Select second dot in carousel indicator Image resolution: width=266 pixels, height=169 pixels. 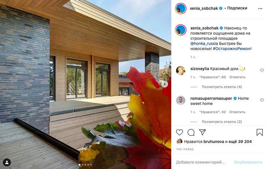click(82, 165)
